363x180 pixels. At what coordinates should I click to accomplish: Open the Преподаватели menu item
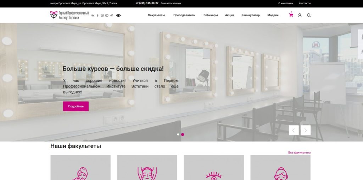[x=184, y=15]
